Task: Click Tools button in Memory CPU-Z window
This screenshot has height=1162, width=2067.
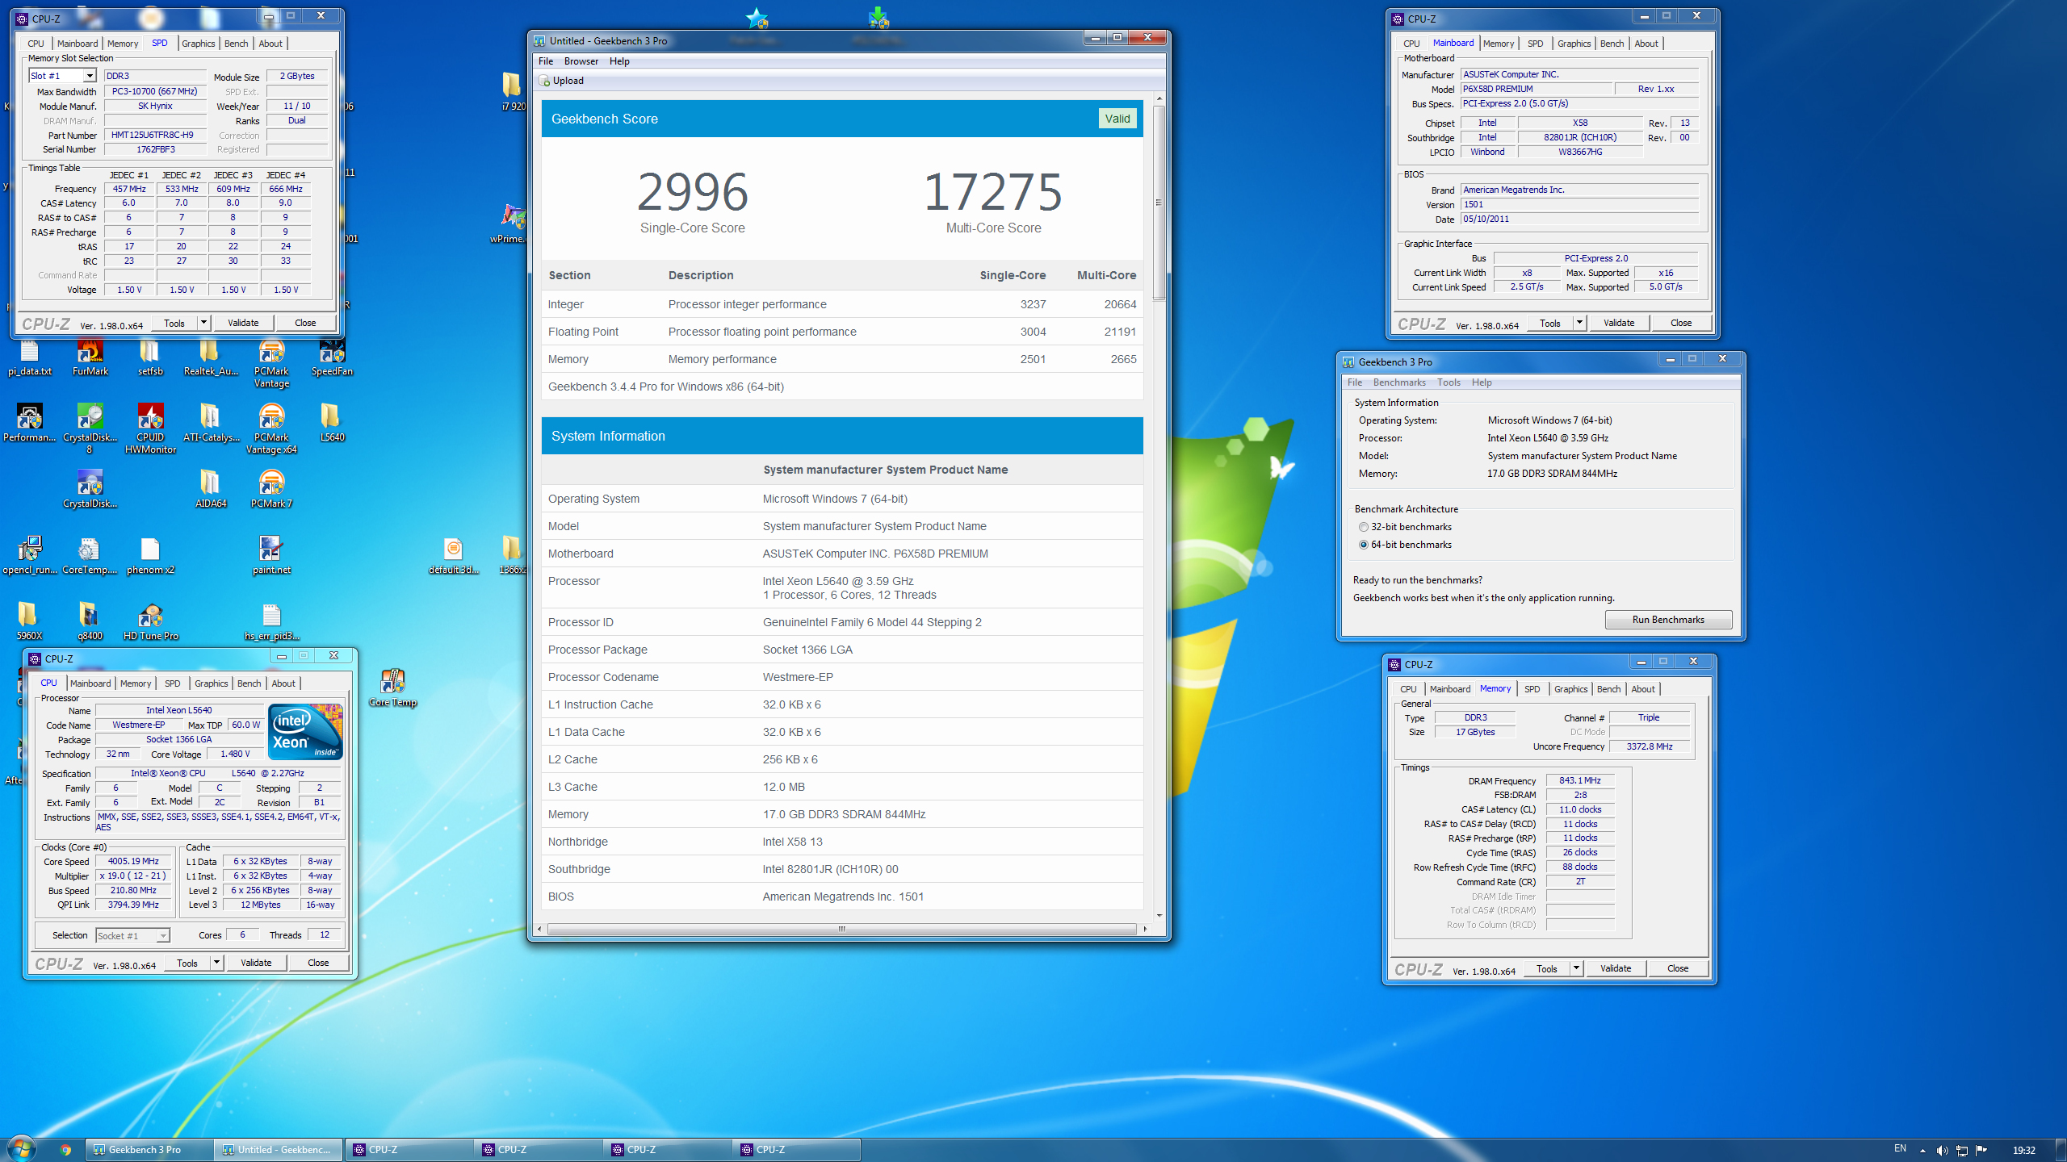Action: 1547,968
